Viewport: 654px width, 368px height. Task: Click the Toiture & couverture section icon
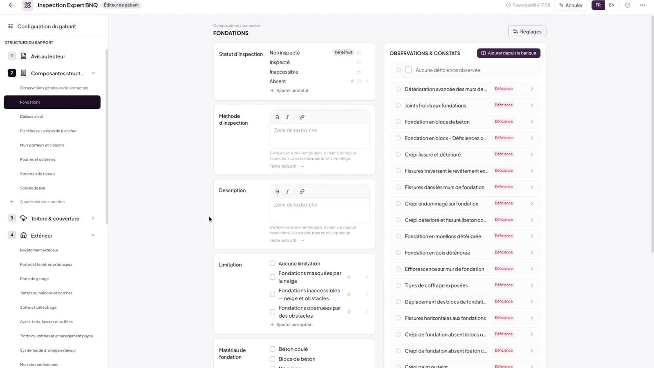pos(24,218)
